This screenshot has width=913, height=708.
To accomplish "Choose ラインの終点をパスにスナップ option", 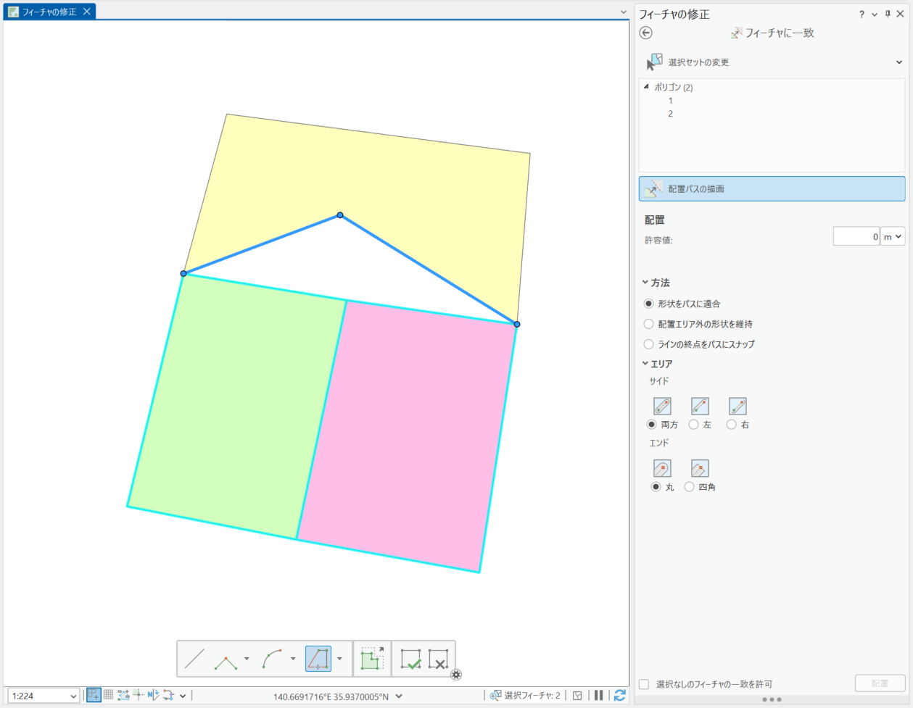I will click(x=649, y=344).
